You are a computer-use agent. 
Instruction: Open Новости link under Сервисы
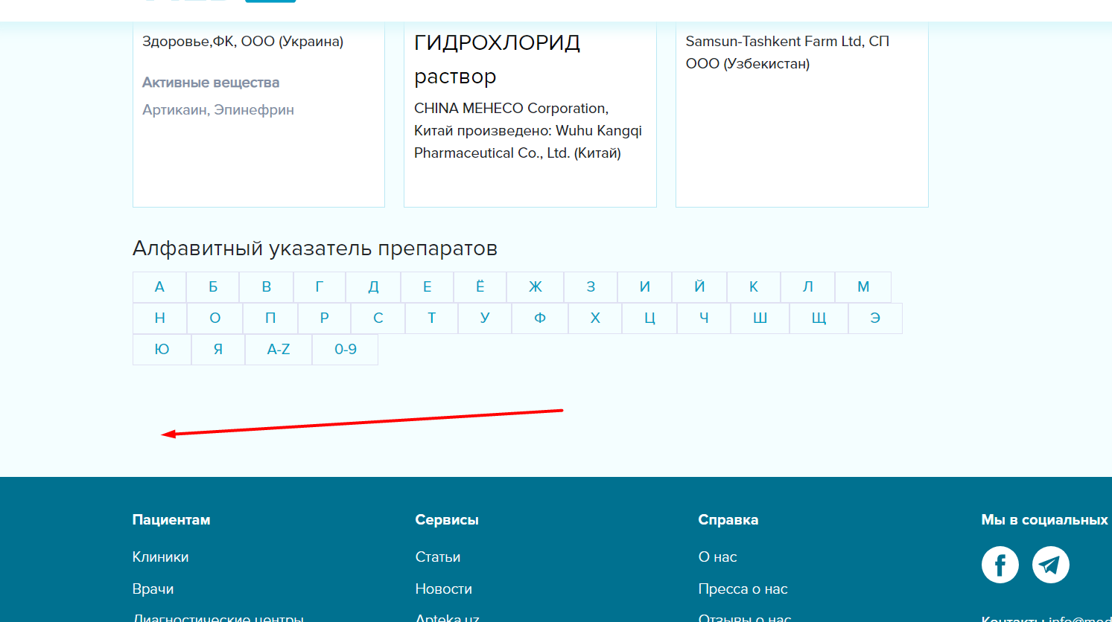point(444,589)
